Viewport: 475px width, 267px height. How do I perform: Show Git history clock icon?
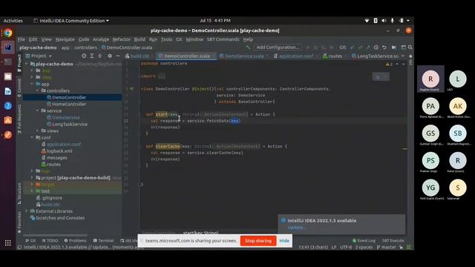(x=376, y=47)
